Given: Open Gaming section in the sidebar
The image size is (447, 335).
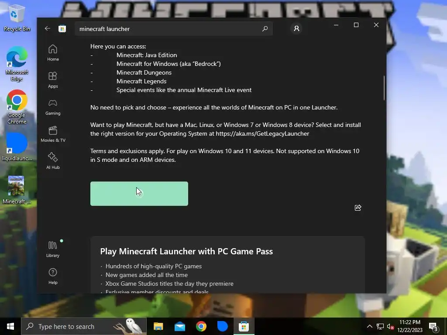Looking at the screenshot, I should [53, 107].
